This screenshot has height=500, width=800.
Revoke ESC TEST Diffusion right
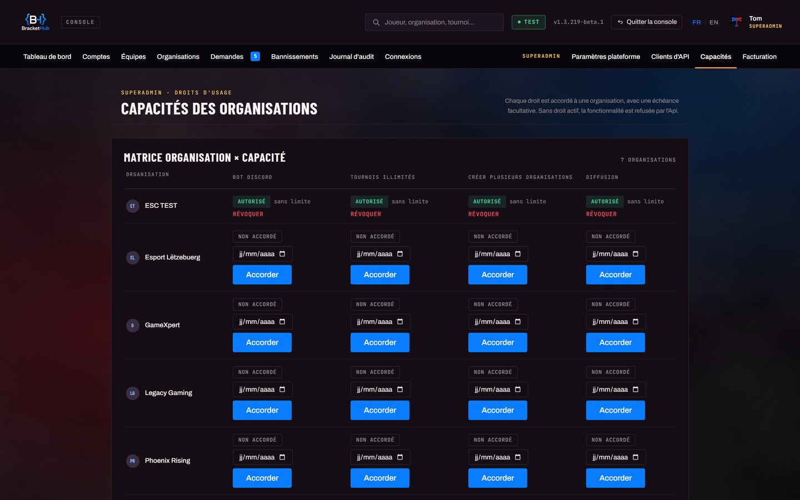(x=601, y=214)
